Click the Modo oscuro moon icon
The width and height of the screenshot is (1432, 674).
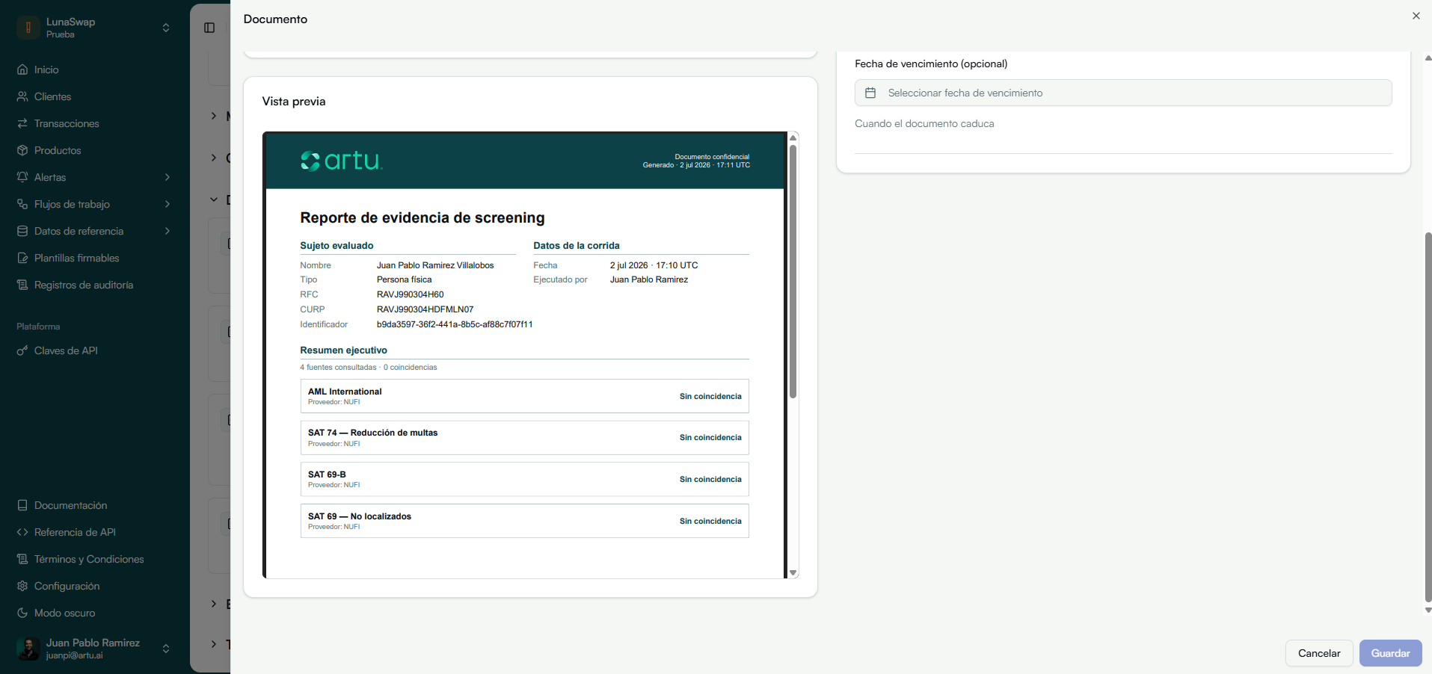coord(22,613)
